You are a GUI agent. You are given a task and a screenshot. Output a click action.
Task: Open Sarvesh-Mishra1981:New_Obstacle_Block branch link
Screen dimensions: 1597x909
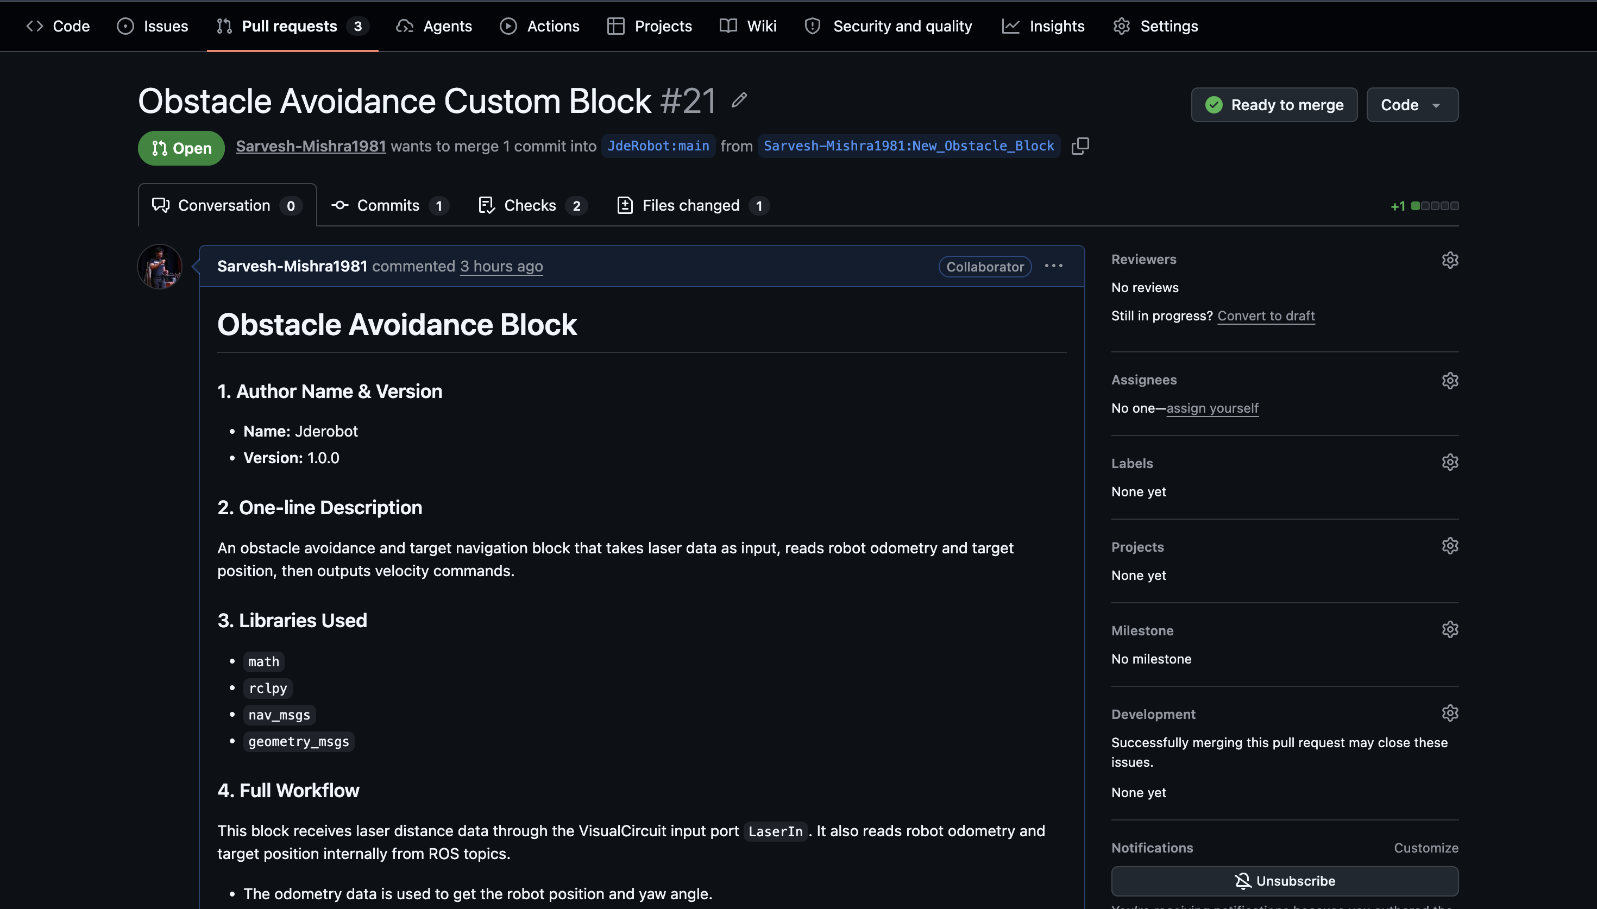click(x=909, y=146)
